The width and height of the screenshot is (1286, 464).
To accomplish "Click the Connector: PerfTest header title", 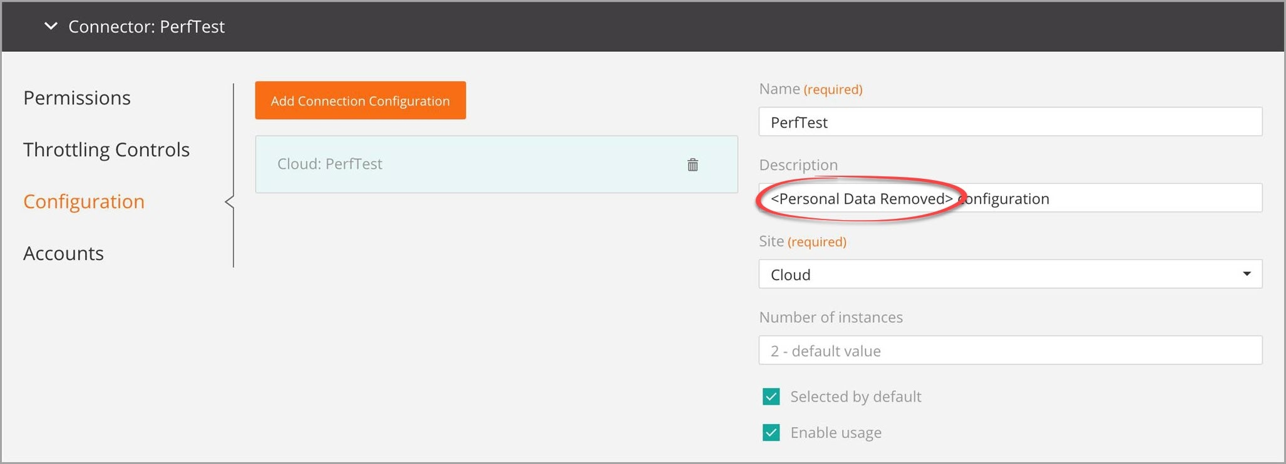I will [x=146, y=27].
